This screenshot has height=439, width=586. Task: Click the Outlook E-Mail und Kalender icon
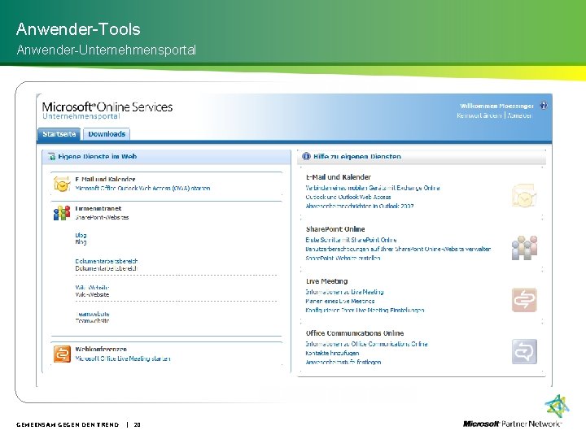(62, 184)
